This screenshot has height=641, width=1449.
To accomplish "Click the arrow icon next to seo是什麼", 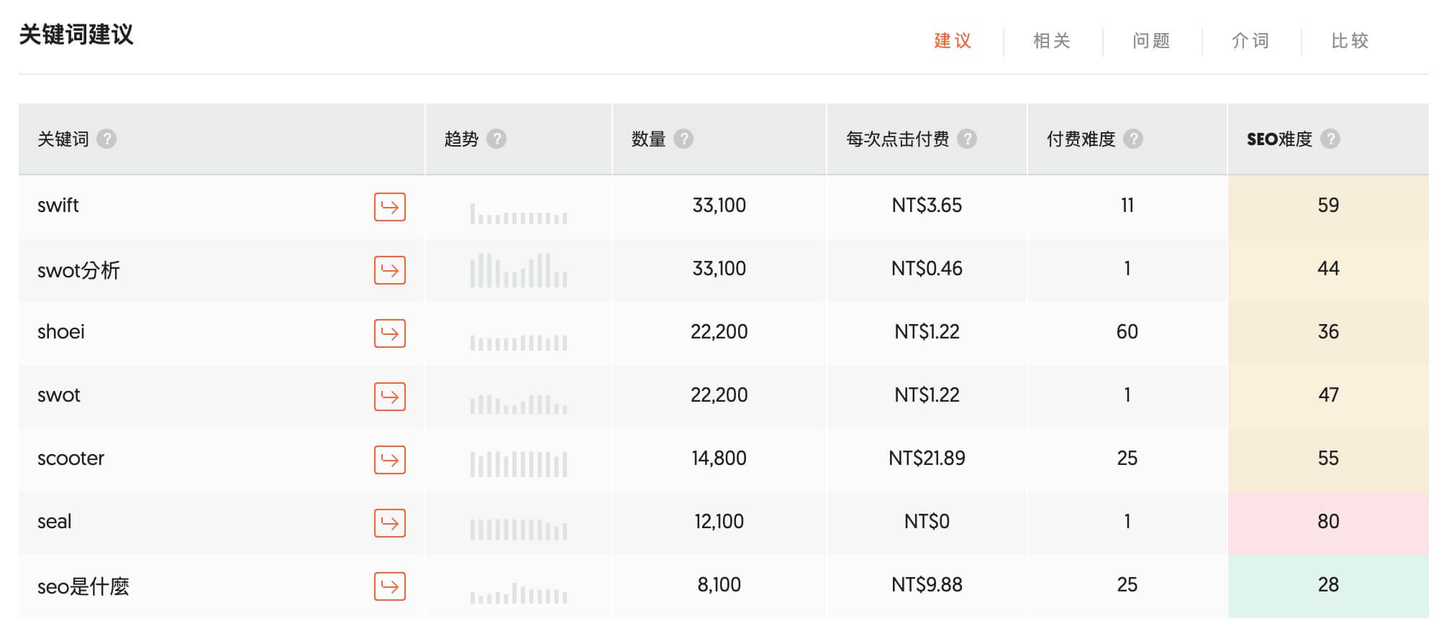I will 389,586.
